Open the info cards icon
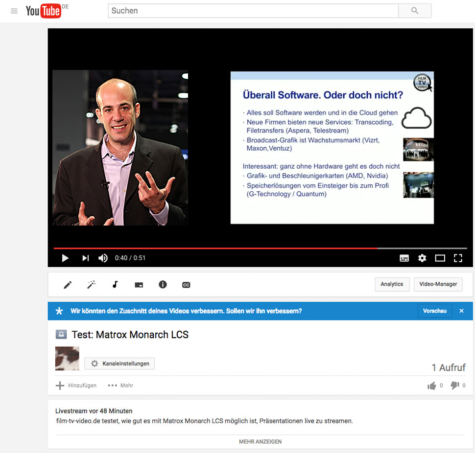The image size is (475, 453). point(163,284)
